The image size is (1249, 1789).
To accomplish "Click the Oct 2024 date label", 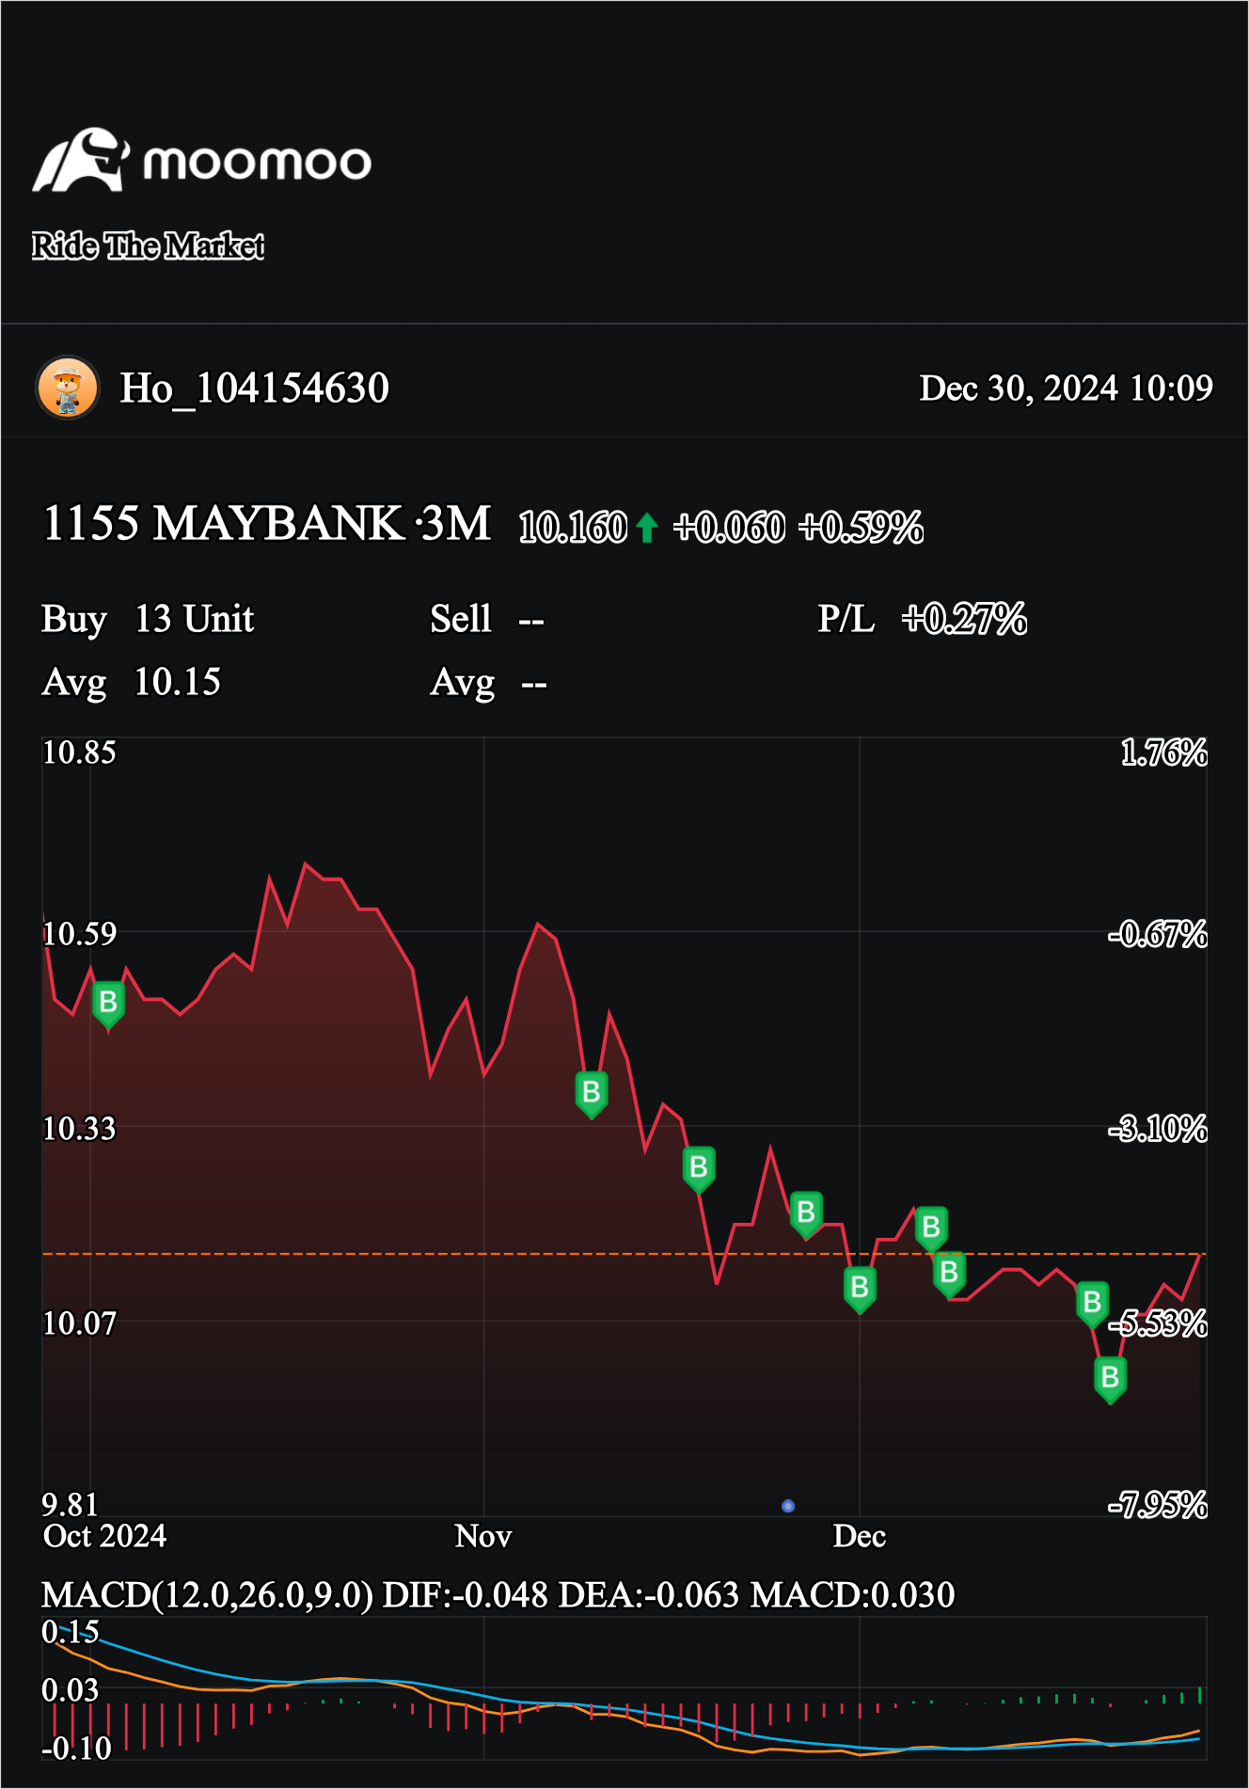I will [104, 1536].
